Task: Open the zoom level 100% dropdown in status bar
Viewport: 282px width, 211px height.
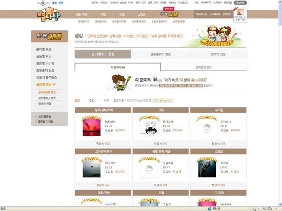Action: pyautogui.click(x=269, y=209)
